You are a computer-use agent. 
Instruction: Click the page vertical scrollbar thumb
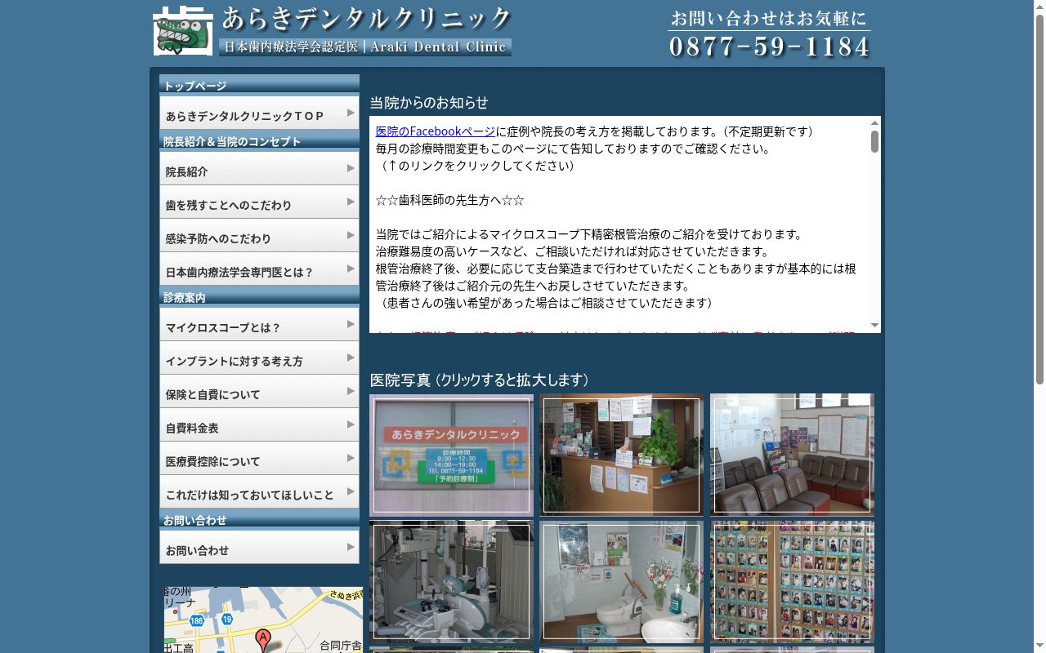click(x=1039, y=200)
